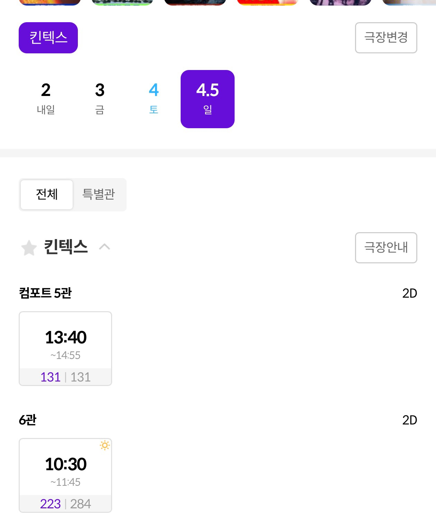Book the 10:30 showtime in 6관
Viewport: 436px width, 526px height.
(x=65, y=475)
